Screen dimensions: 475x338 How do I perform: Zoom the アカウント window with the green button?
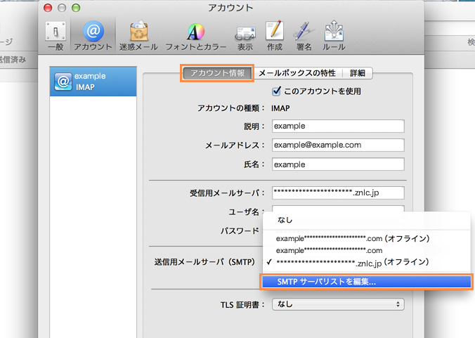(76, 8)
